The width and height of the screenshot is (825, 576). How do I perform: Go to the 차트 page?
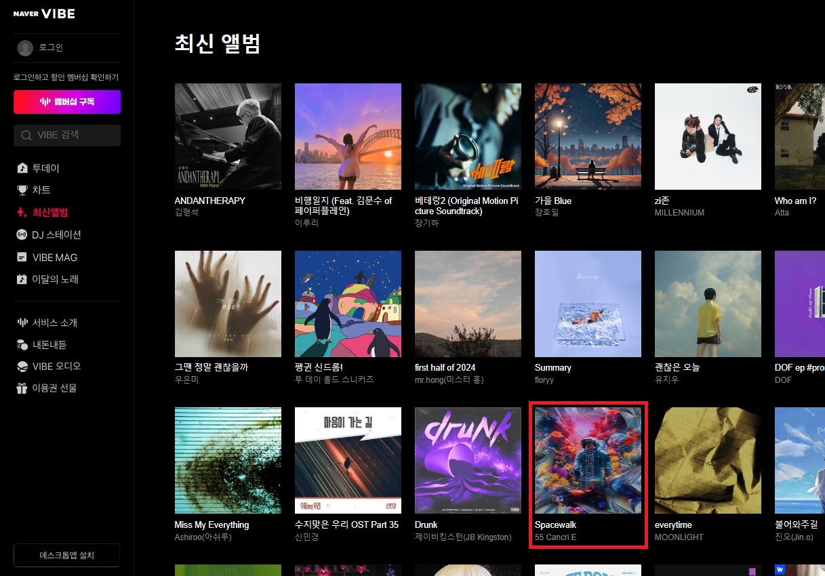click(x=41, y=190)
